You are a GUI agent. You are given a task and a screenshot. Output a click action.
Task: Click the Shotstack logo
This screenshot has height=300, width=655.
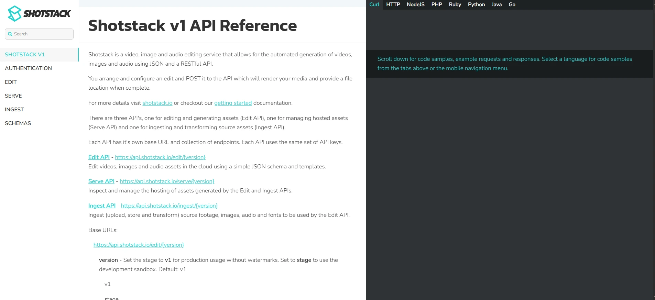coord(39,14)
